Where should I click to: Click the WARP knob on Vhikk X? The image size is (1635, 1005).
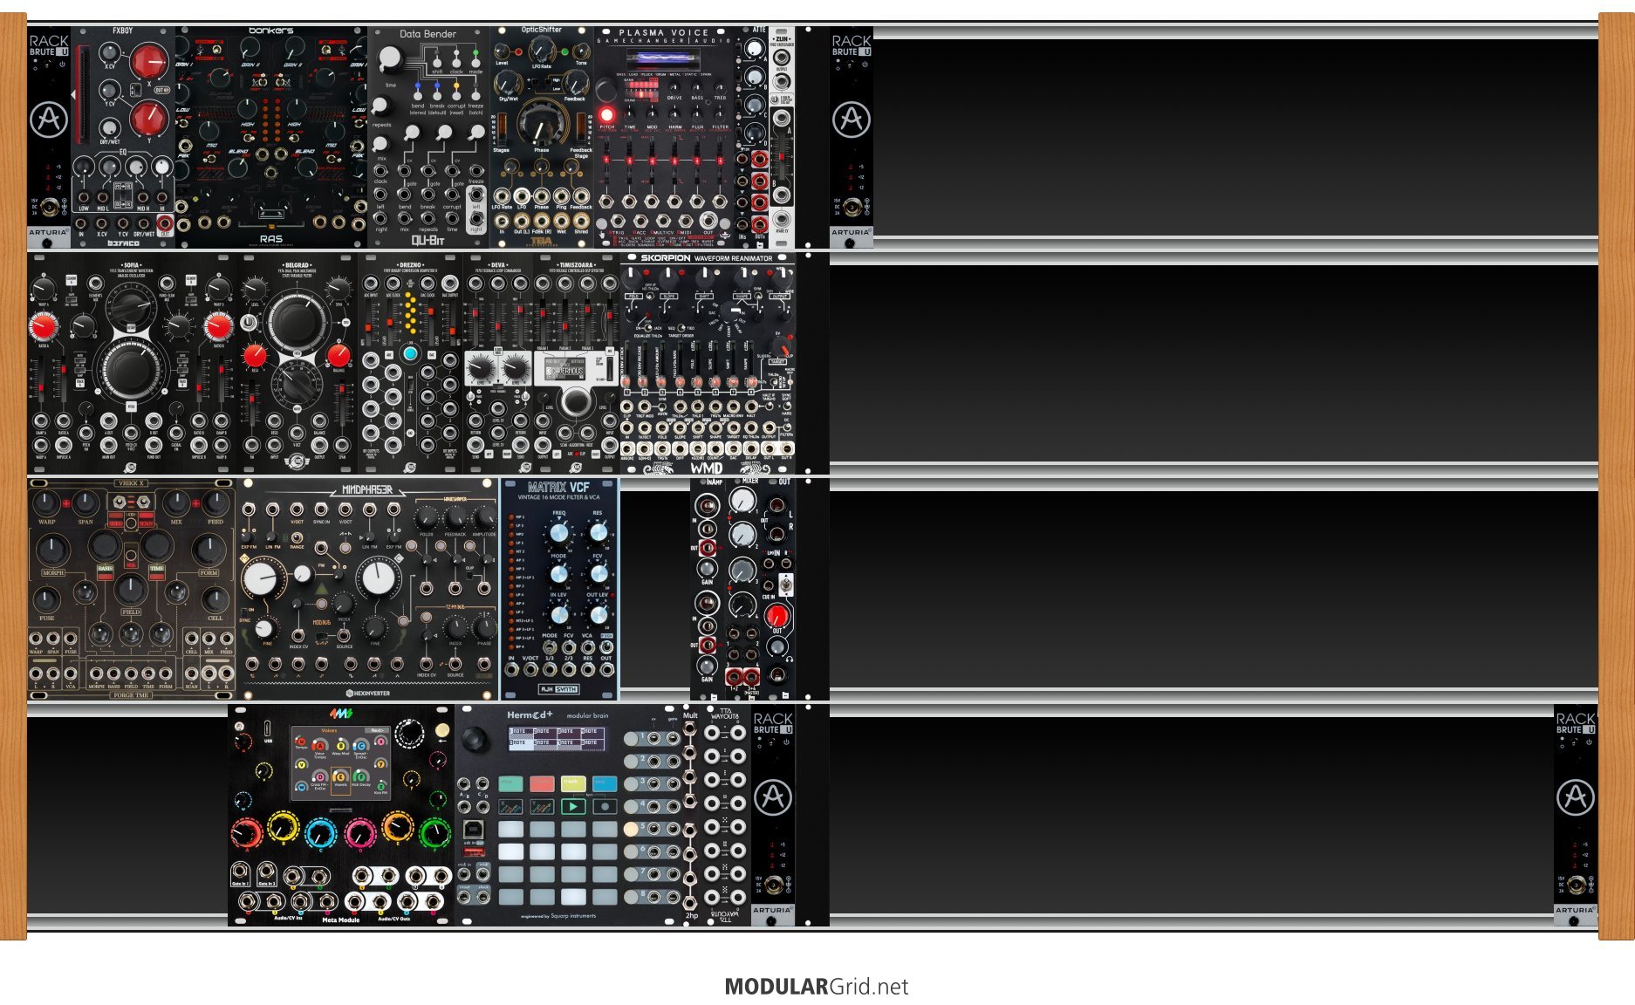coord(46,502)
